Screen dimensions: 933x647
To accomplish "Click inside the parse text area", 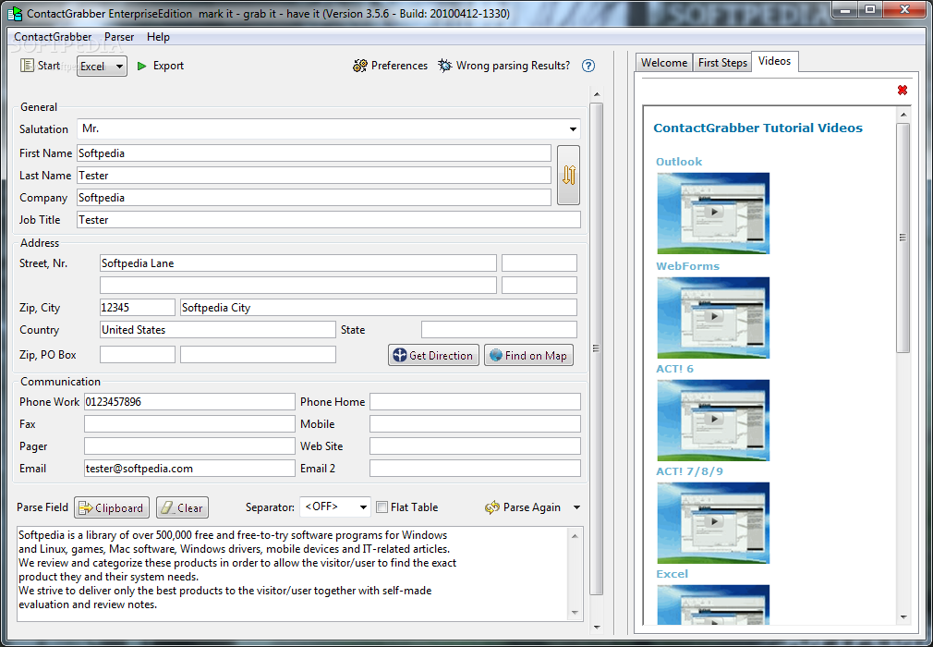I will tap(293, 574).
